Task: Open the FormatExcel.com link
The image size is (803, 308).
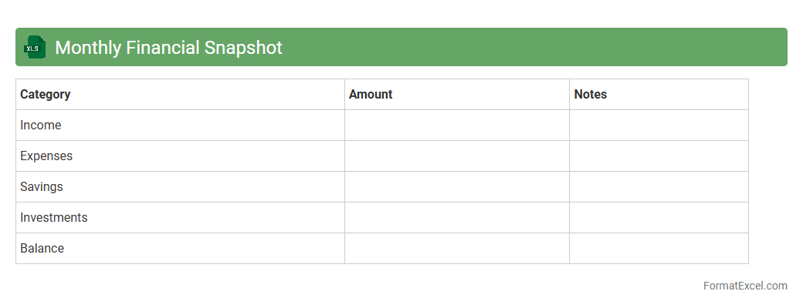Action: (744, 286)
